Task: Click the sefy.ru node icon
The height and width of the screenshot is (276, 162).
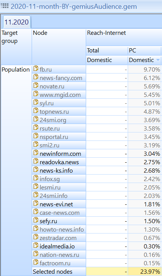Action: [x=36, y=220]
